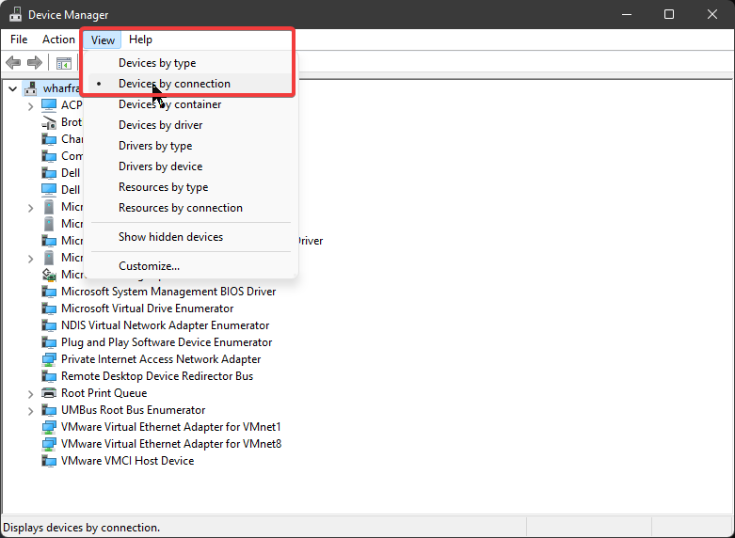Click printer icon beside Root Print Queue
735x538 pixels.
point(49,393)
